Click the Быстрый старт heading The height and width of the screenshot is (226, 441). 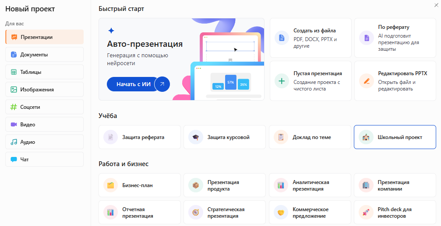click(121, 9)
